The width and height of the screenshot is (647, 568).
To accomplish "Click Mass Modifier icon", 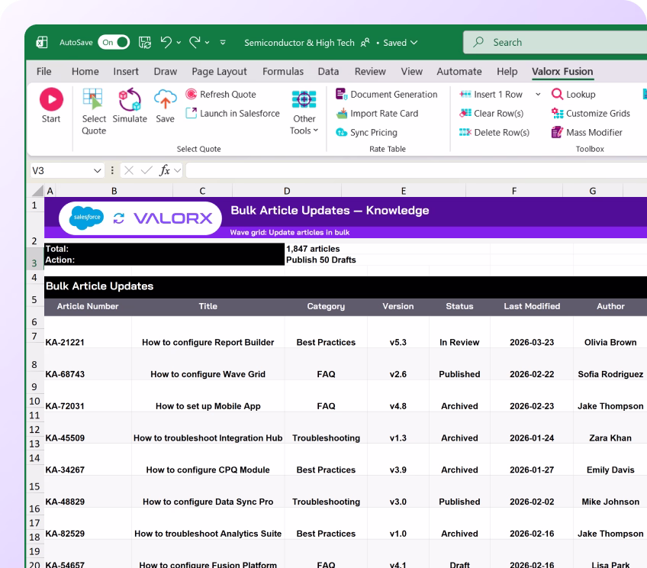I will 557,132.
